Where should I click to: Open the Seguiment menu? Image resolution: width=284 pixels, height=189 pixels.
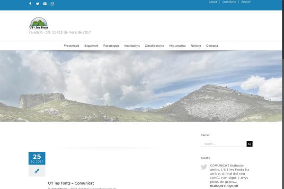point(91,46)
